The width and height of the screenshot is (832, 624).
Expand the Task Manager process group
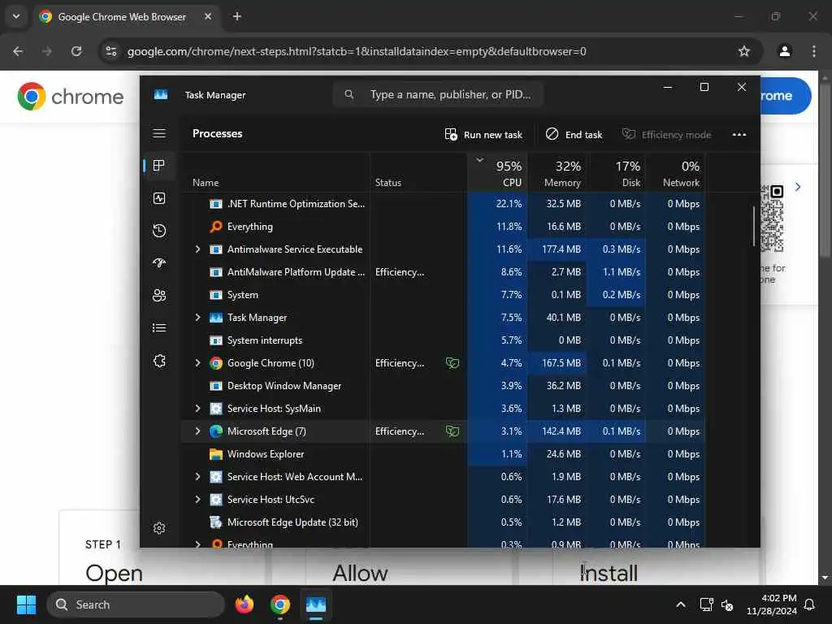pos(198,318)
